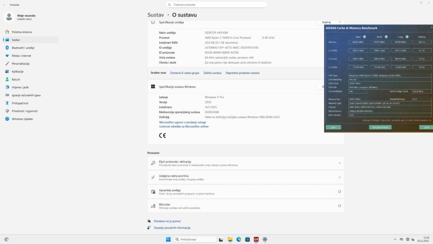
Task: Click the Save button in AIDA64 benchmark
Action: [333, 127]
